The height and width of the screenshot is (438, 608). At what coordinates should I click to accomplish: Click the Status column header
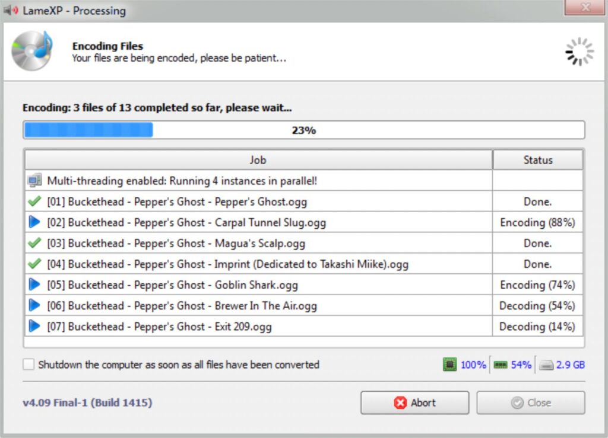point(538,160)
